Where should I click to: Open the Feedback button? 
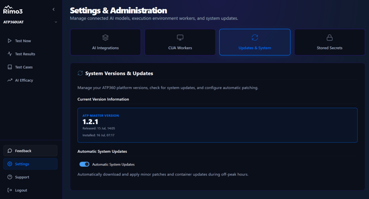click(30, 151)
